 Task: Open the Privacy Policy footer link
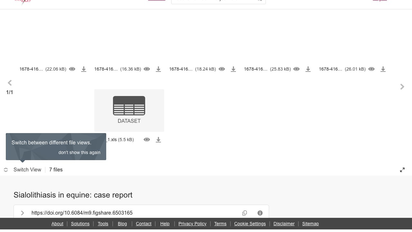(192, 224)
